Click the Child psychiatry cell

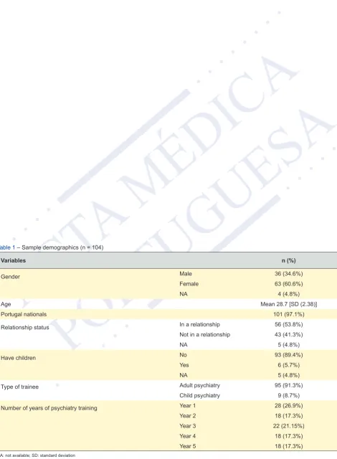tap(200, 395)
